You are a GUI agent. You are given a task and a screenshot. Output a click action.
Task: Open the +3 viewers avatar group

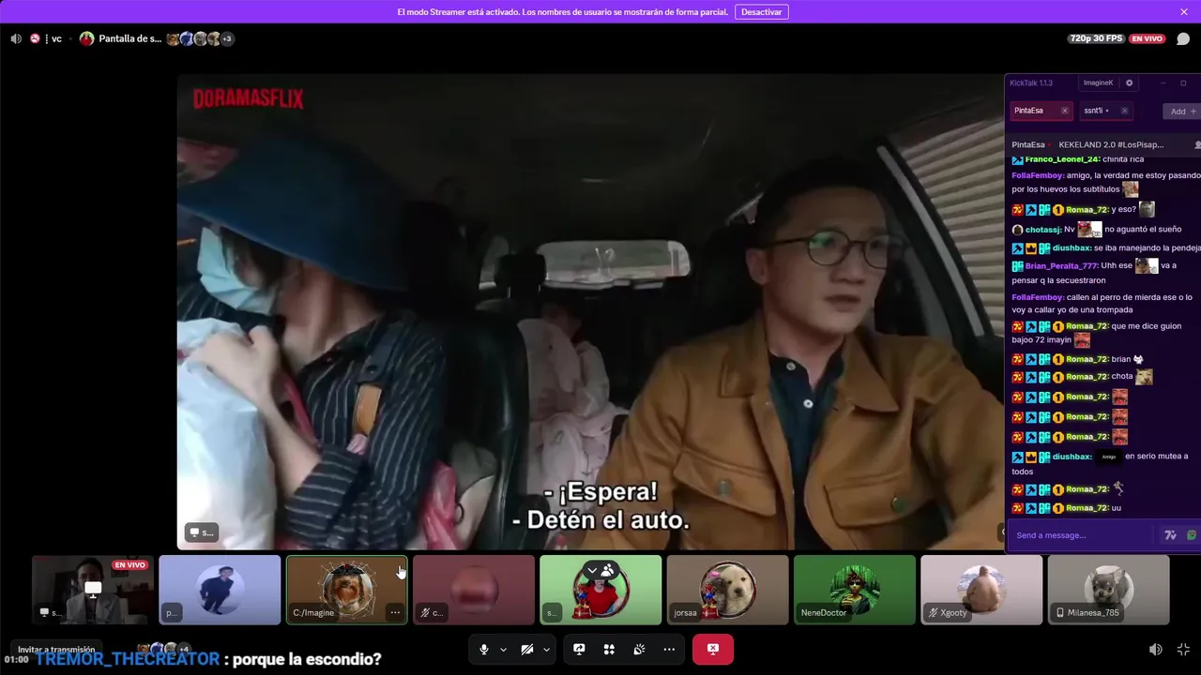pos(226,38)
